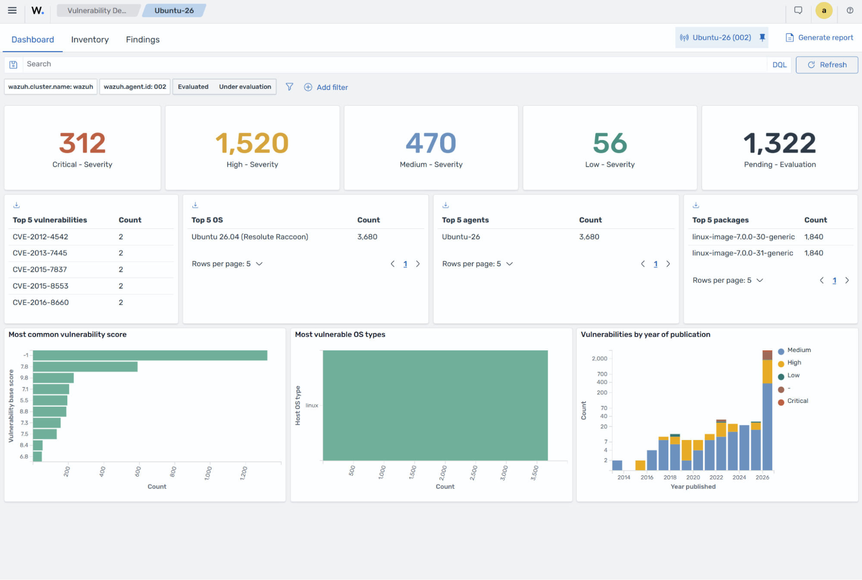Unpin the Ubuntu-26 agent via pin icon

(762, 37)
